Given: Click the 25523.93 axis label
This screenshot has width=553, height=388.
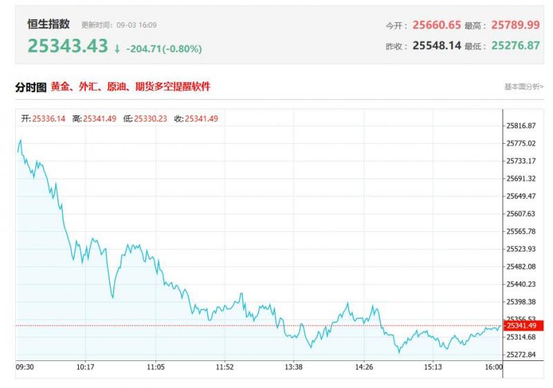Looking at the screenshot, I should coord(521,249).
